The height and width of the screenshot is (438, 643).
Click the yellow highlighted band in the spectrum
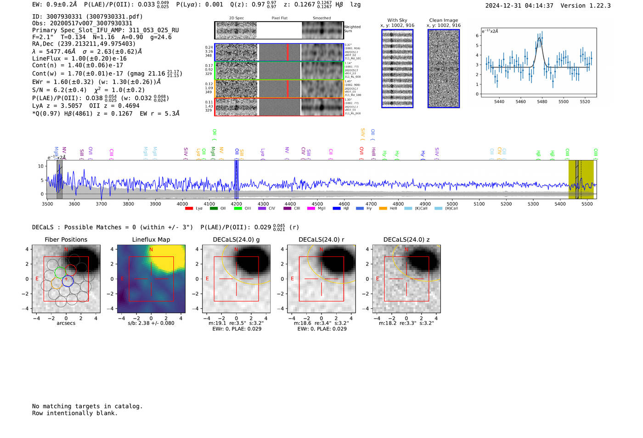[x=581, y=179]
